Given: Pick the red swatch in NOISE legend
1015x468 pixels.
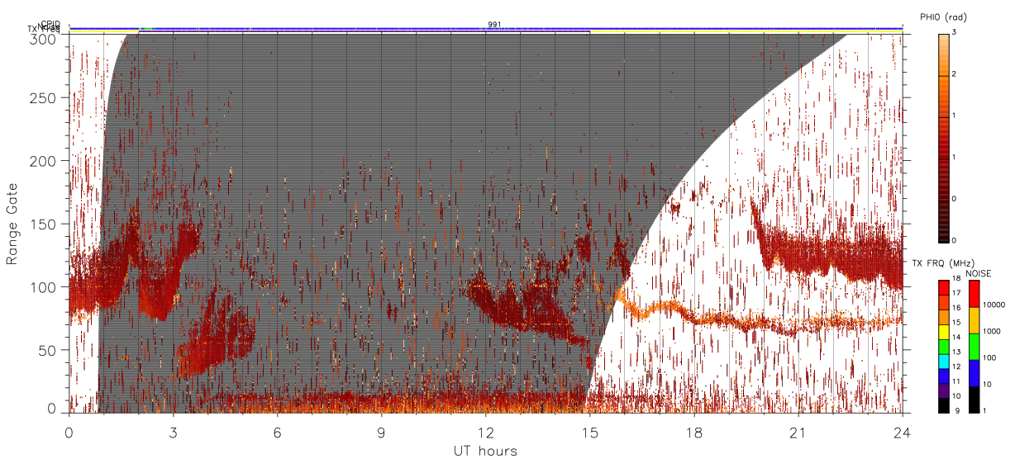Looking at the screenshot, I should [x=974, y=294].
